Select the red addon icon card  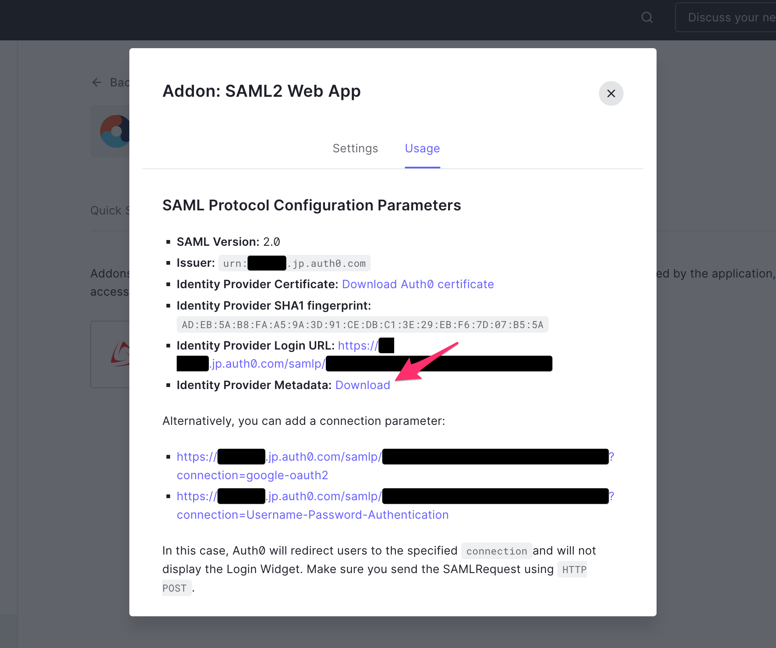coord(110,354)
